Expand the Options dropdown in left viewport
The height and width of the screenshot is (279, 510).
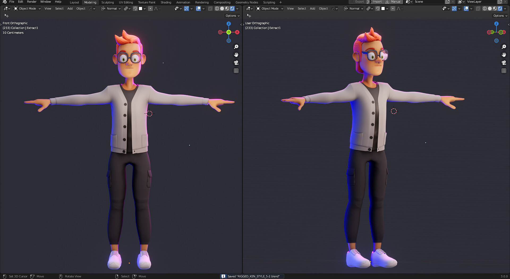[x=232, y=16]
